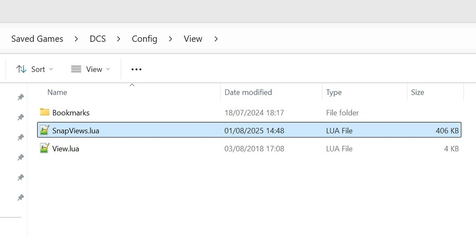The height and width of the screenshot is (237, 476).
Task: Go to DCS folder breadcrumb
Action: [98, 39]
